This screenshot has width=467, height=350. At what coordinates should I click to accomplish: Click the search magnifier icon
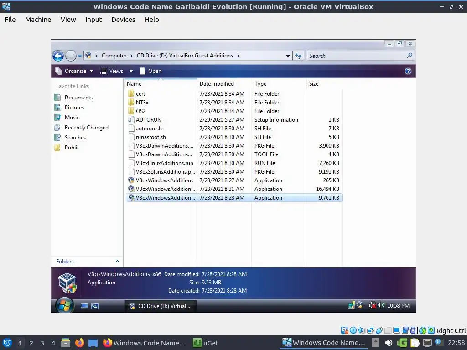[x=410, y=55]
